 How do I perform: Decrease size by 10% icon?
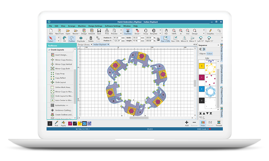click(175, 39)
